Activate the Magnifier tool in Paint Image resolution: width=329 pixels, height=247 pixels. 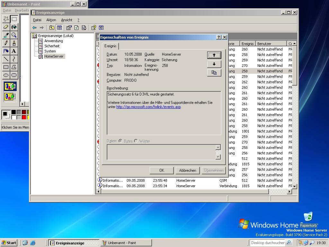14,35
